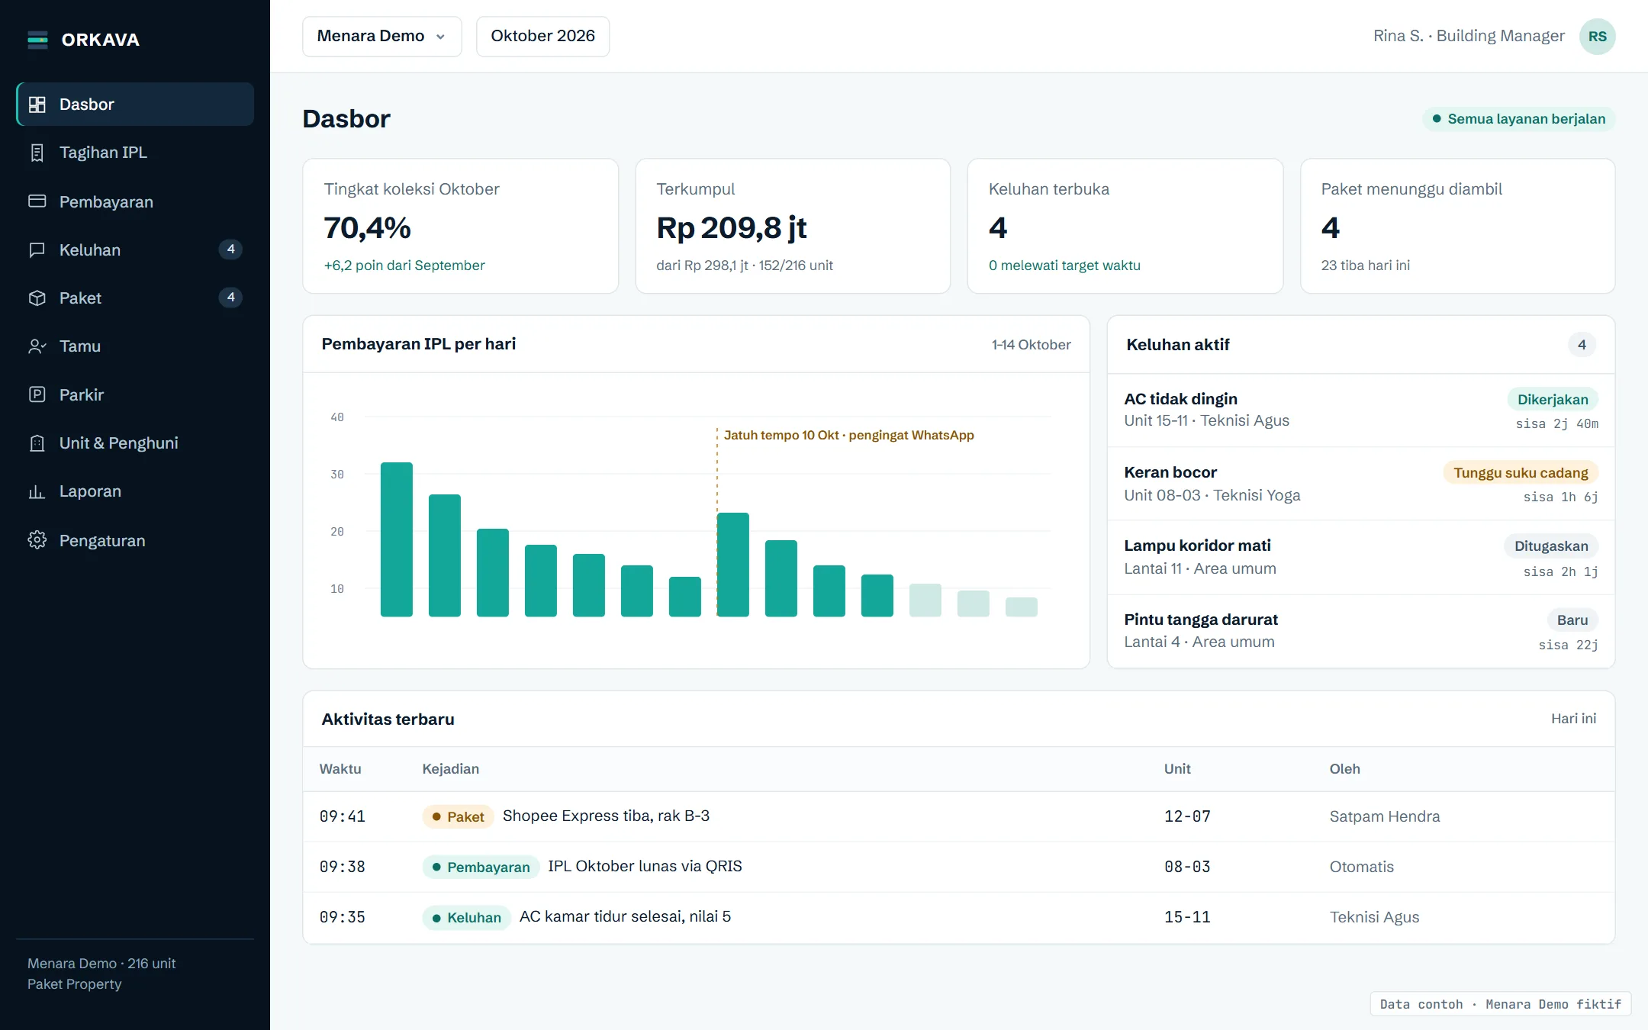1648x1030 pixels.
Task: Open the AC tidak dingin complaint
Action: point(1360,410)
